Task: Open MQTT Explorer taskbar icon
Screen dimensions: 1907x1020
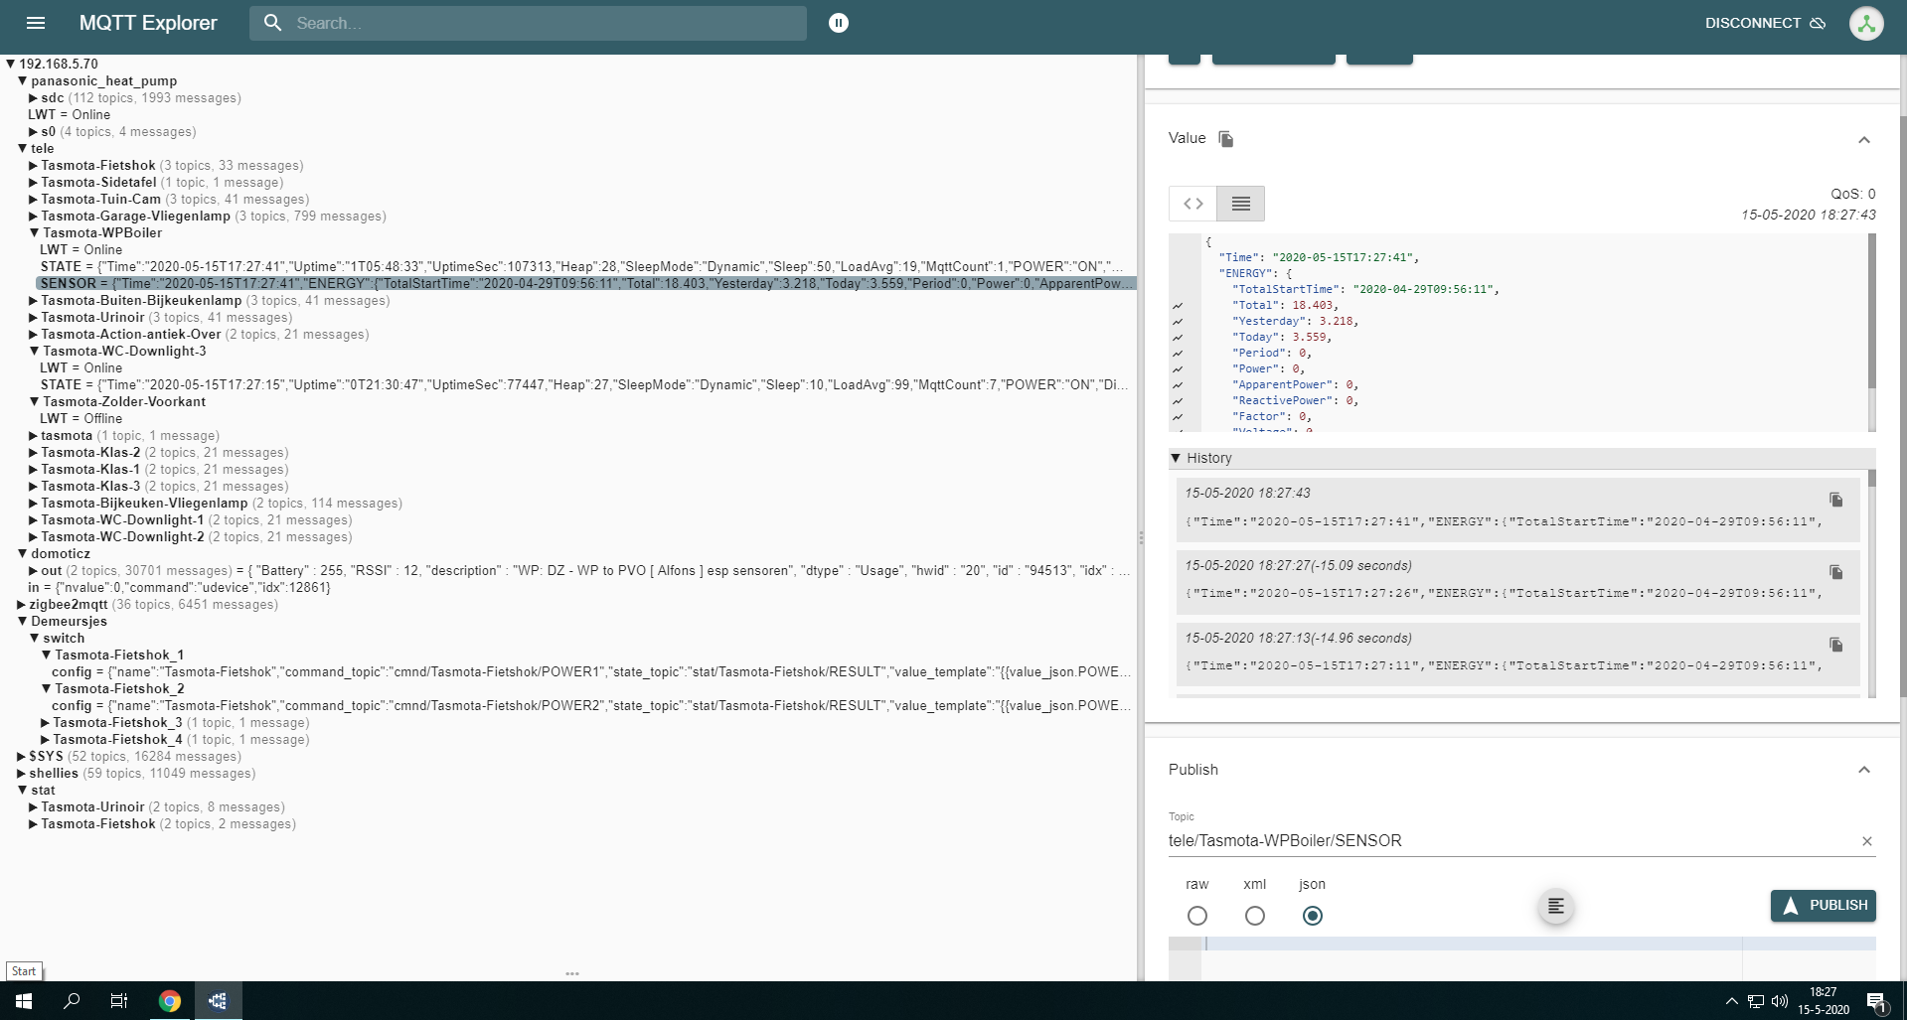Action: (x=218, y=1001)
